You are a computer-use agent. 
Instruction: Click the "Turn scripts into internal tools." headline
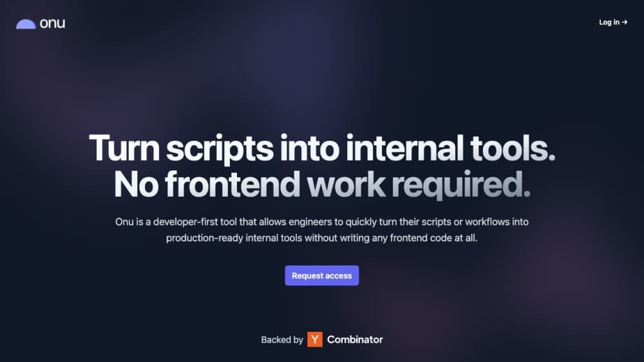click(322, 148)
